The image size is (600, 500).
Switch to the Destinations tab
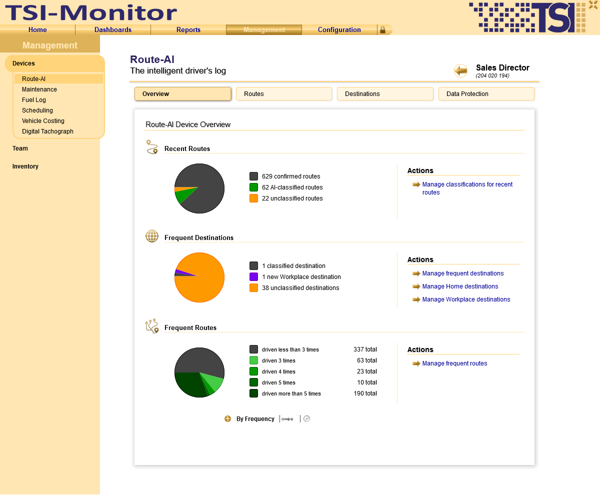point(385,94)
